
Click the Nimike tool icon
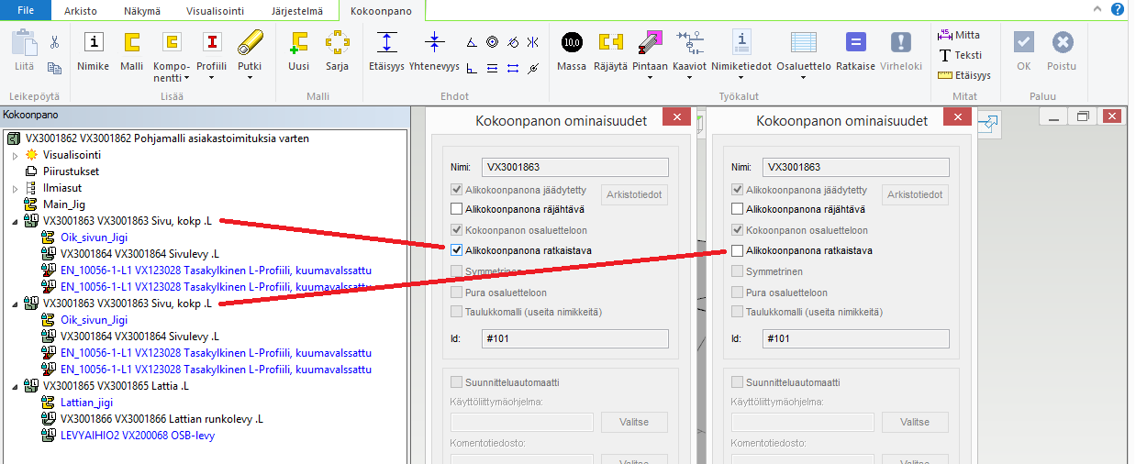click(94, 42)
